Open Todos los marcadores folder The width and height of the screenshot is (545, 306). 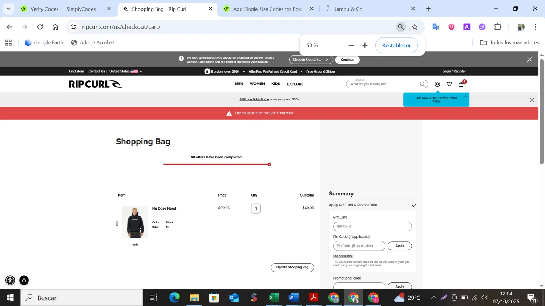(509, 43)
